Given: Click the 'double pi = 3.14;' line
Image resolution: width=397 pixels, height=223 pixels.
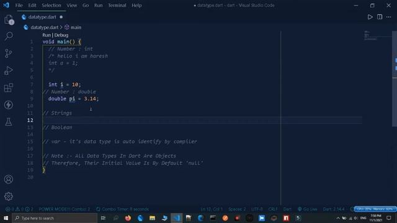Looking at the screenshot, I should pyautogui.click(x=73, y=98).
